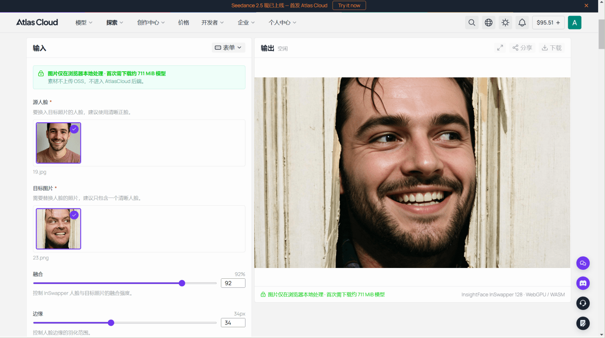Viewport: 605px width, 338px height.
Task: Expand the 探索 menu
Action: click(115, 22)
